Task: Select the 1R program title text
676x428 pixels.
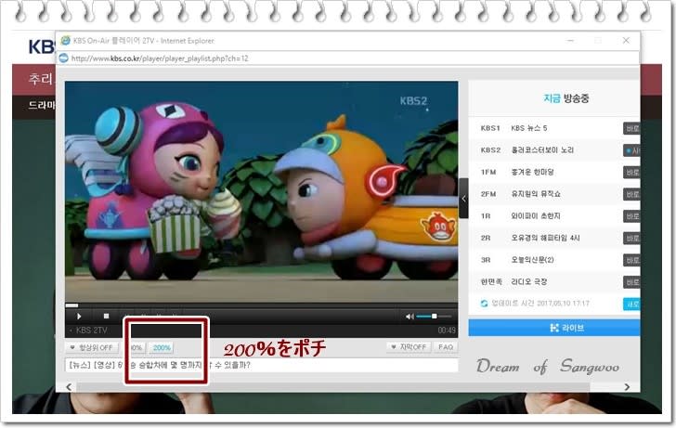Action: click(x=536, y=216)
